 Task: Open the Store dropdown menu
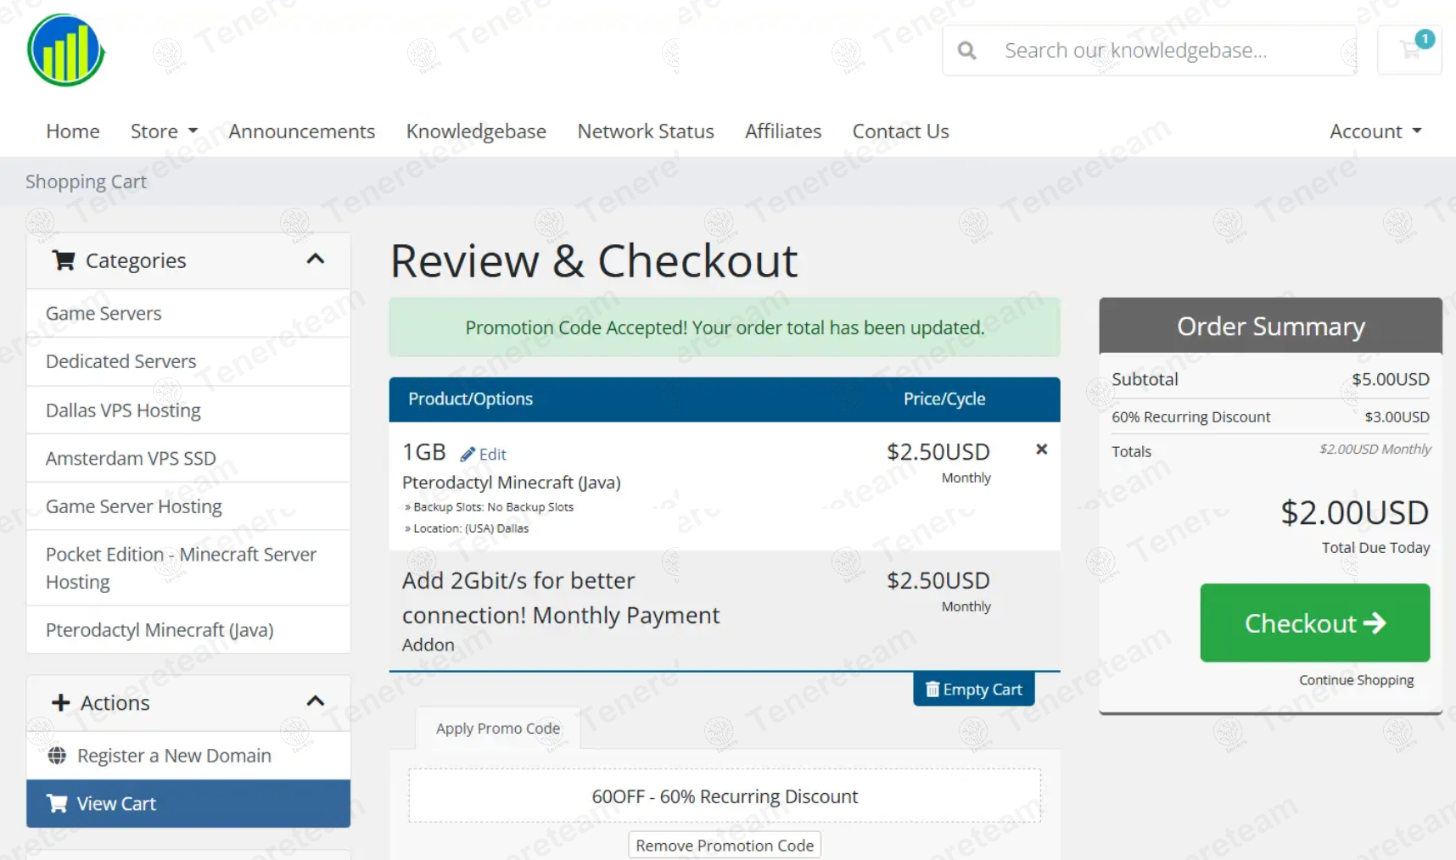164,131
